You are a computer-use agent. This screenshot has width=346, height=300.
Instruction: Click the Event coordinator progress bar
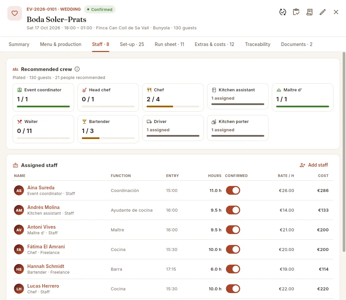pos(43,107)
